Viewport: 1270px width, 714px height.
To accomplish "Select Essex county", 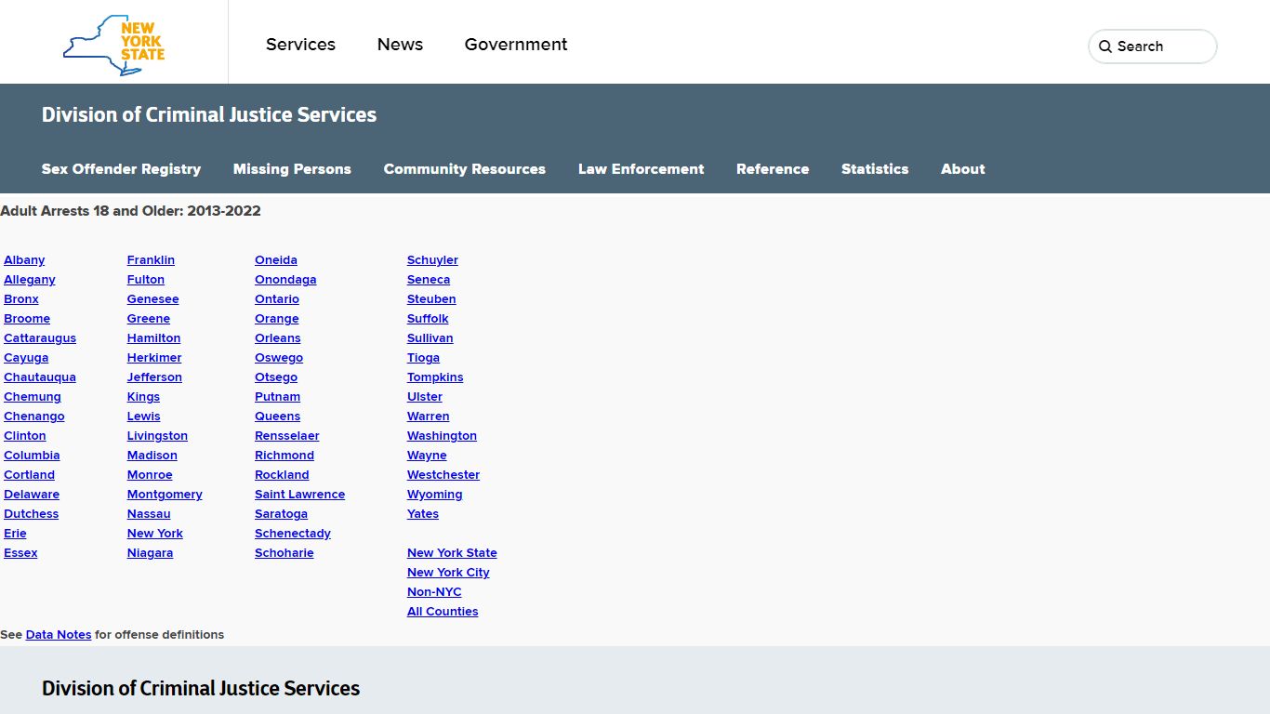I will pos(20,553).
